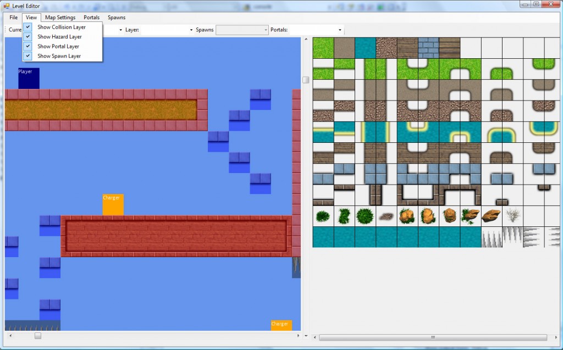Select the white dead bush tile
The image size is (563, 350).
(512, 216)
